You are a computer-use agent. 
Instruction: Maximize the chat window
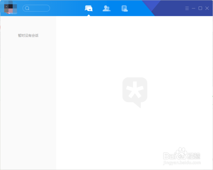point(200,8)
